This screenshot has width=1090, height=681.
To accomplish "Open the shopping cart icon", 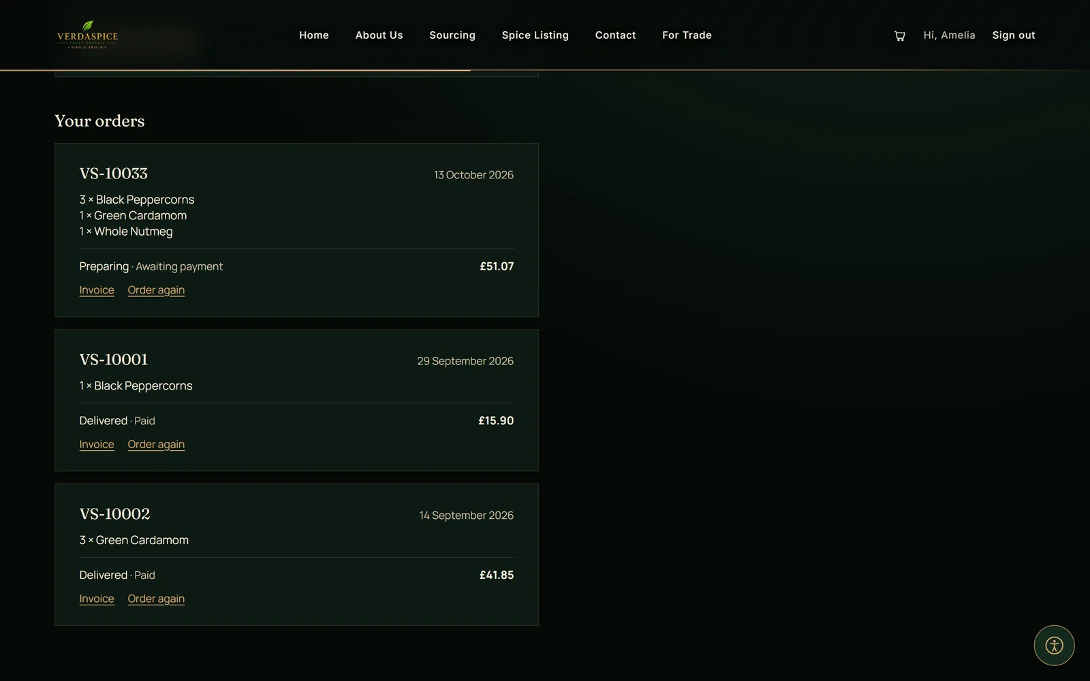I will click(x=899, y=35).
